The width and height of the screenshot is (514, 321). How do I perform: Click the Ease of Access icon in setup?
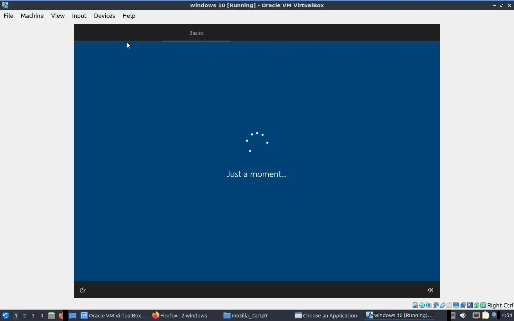pos(83,290)
